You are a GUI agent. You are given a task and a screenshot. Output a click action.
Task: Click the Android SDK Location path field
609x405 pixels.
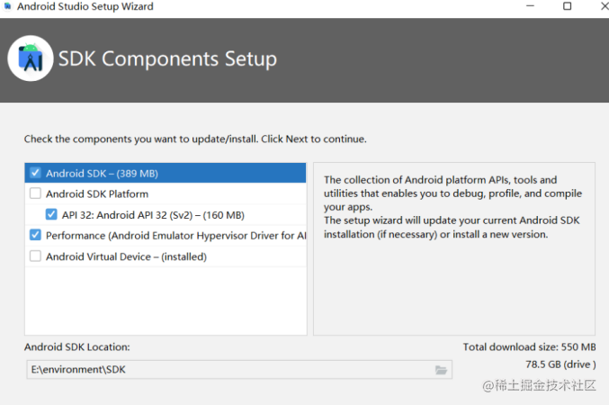tap(225, 370)
